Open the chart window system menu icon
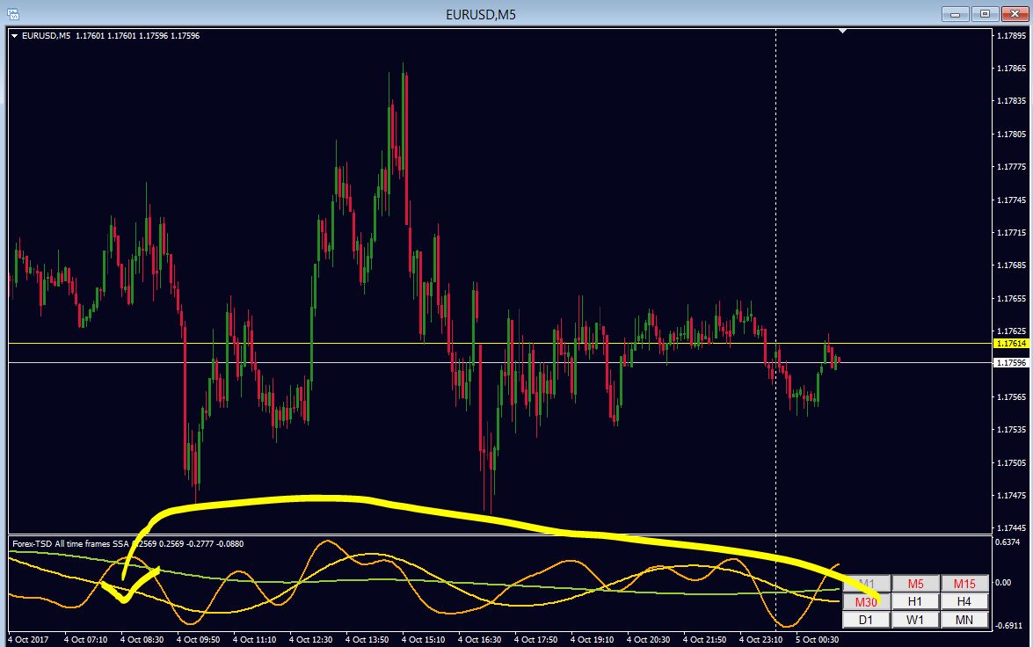Viewport: 1033px width, 647px height. tap(11, 14)
